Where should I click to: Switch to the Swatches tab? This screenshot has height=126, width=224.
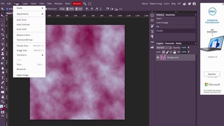(x=170, y=15)
